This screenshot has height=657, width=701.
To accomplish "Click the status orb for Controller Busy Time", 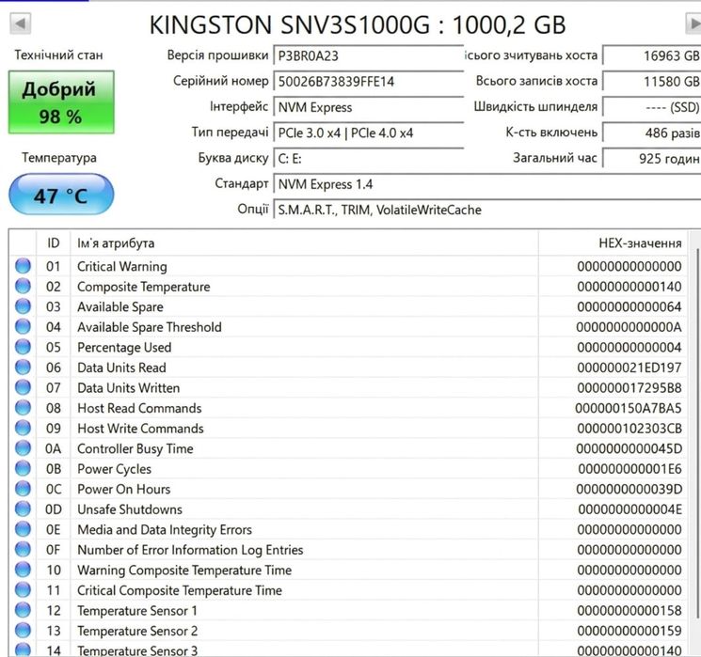I will tap(23, 448).
